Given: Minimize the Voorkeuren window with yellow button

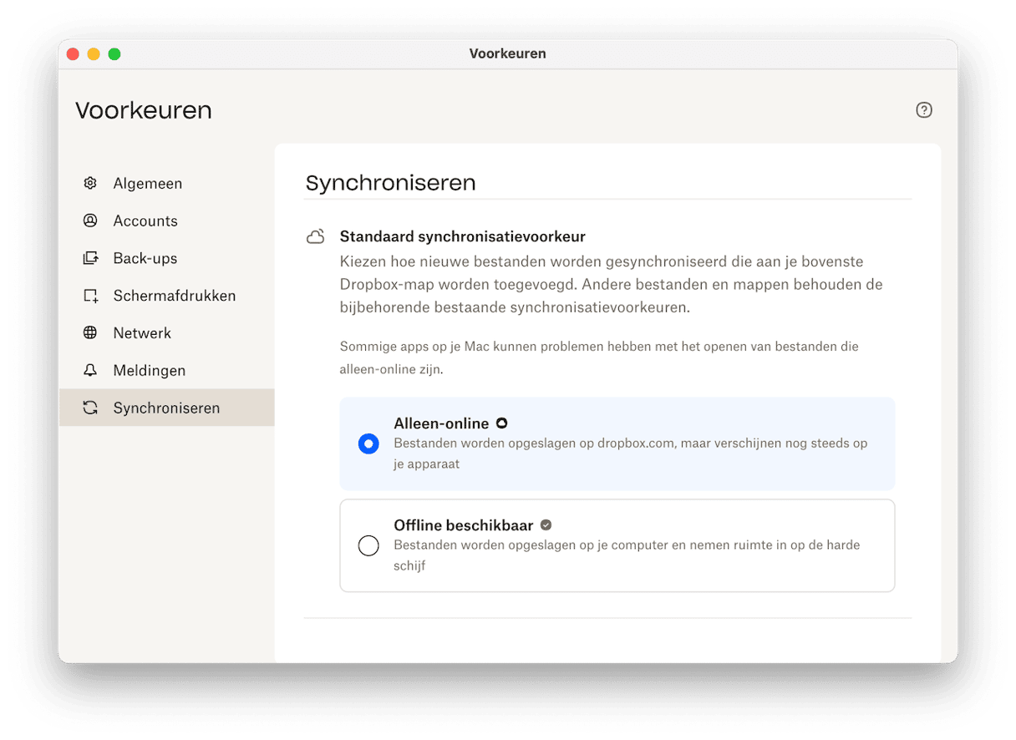Looking at the screenshot, I should [94, 54].
